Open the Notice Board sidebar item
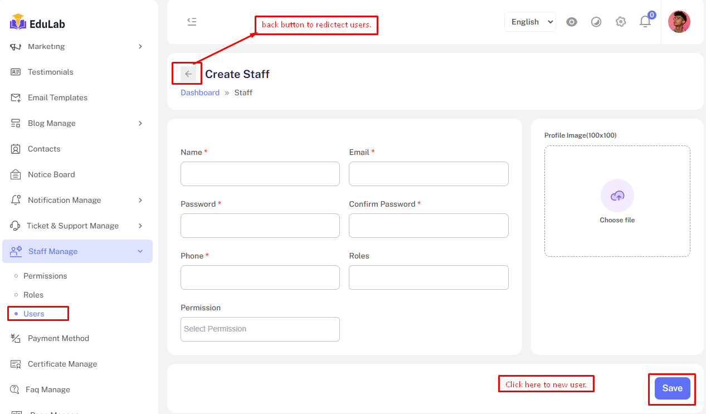Image resolution: width=706 pixels, height=414 pixels. point(51,174)
